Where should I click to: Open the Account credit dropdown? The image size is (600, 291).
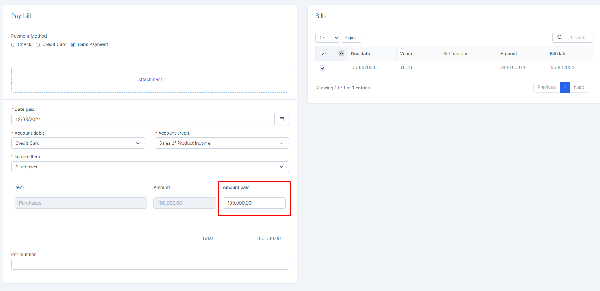pyautogui.click(x=222, y=143)
